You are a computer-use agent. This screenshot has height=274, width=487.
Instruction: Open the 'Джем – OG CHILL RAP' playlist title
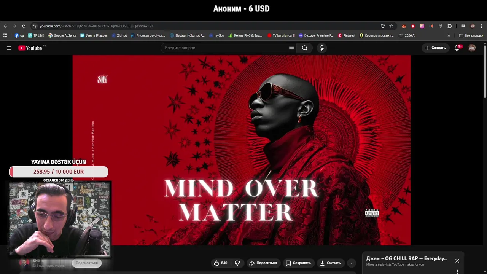point(407,258)
